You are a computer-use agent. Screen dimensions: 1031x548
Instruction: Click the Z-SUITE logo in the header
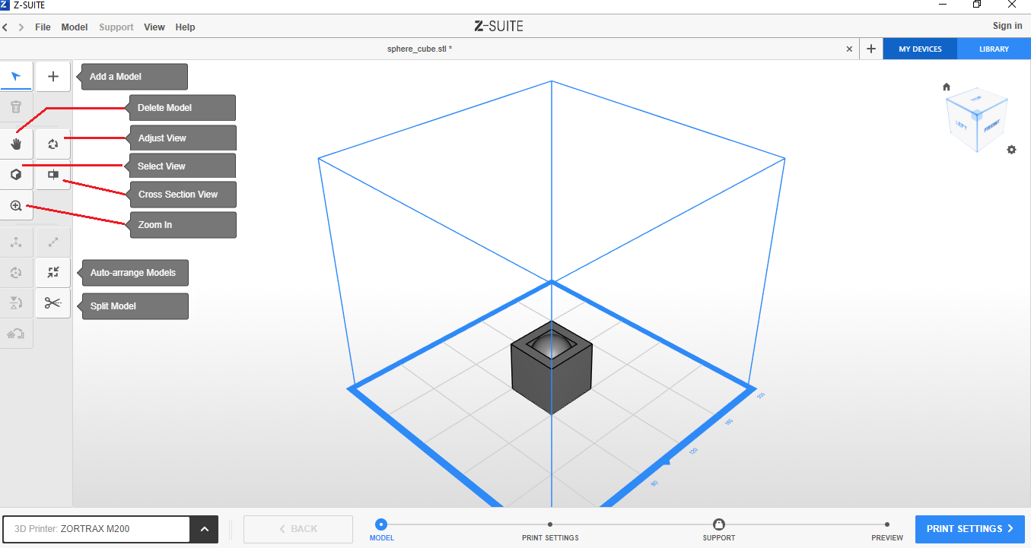(499, 27)
